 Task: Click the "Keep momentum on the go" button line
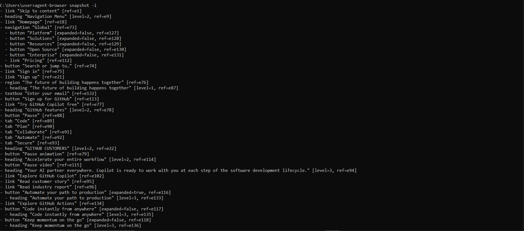[75, 220]
